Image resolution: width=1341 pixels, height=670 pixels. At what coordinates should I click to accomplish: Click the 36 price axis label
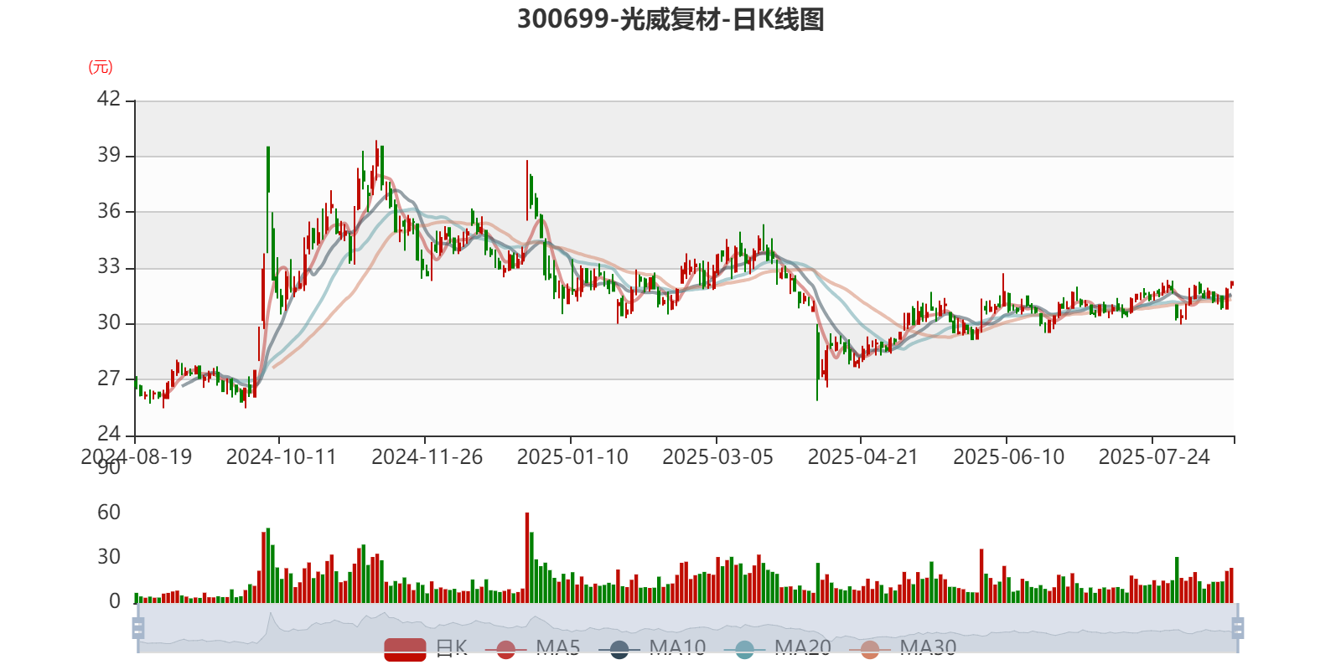109,211
